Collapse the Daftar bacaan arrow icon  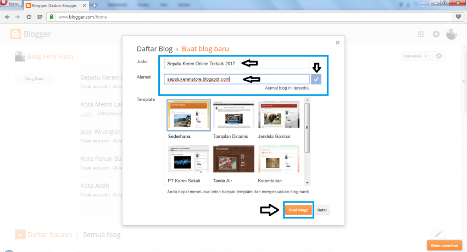pyautogui.click(x=20, y=235)
